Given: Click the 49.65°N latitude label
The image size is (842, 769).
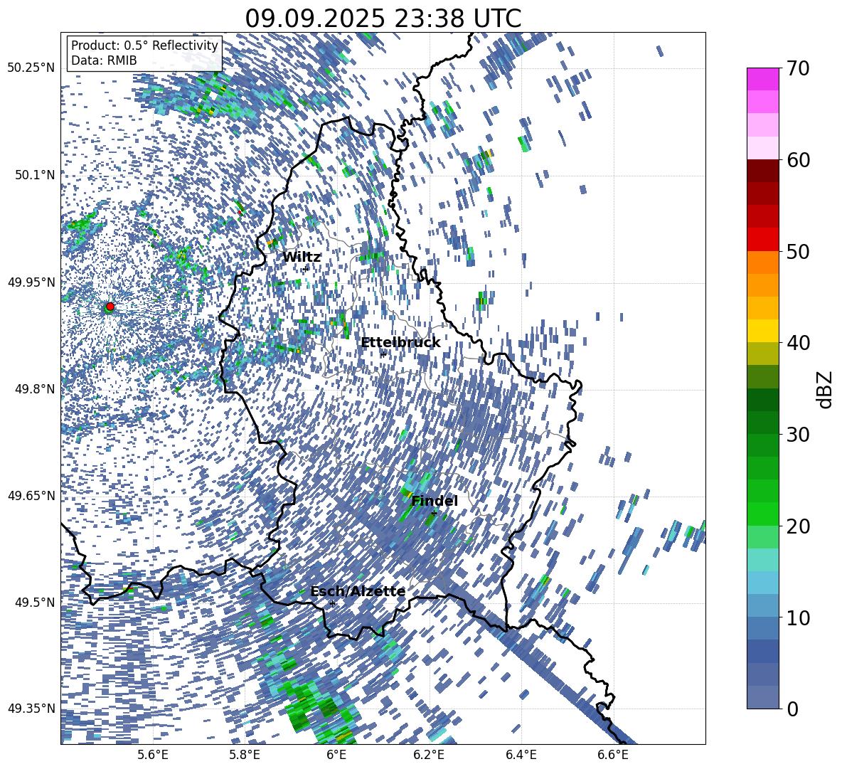Looking at the screenshot, I should point(31,495).
